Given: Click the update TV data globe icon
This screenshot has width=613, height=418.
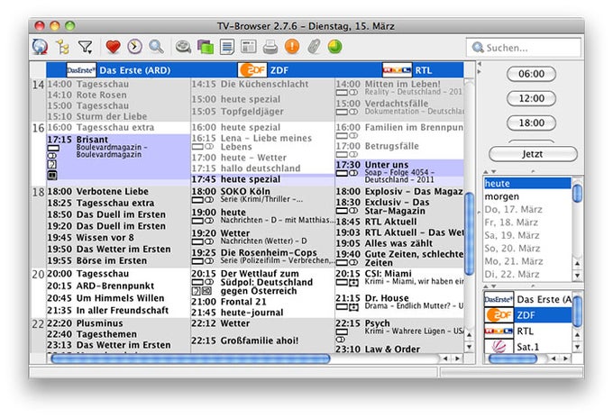Looking at the screenshot, I should click(40, 47).
